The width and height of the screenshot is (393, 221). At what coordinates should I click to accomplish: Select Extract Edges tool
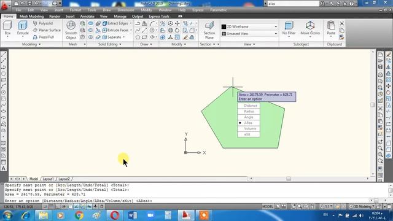115,23
